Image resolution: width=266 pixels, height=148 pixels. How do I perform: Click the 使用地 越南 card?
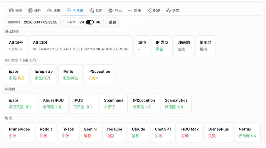(205, 46)
